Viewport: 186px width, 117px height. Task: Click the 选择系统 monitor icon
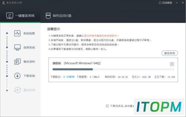(17, 48)
